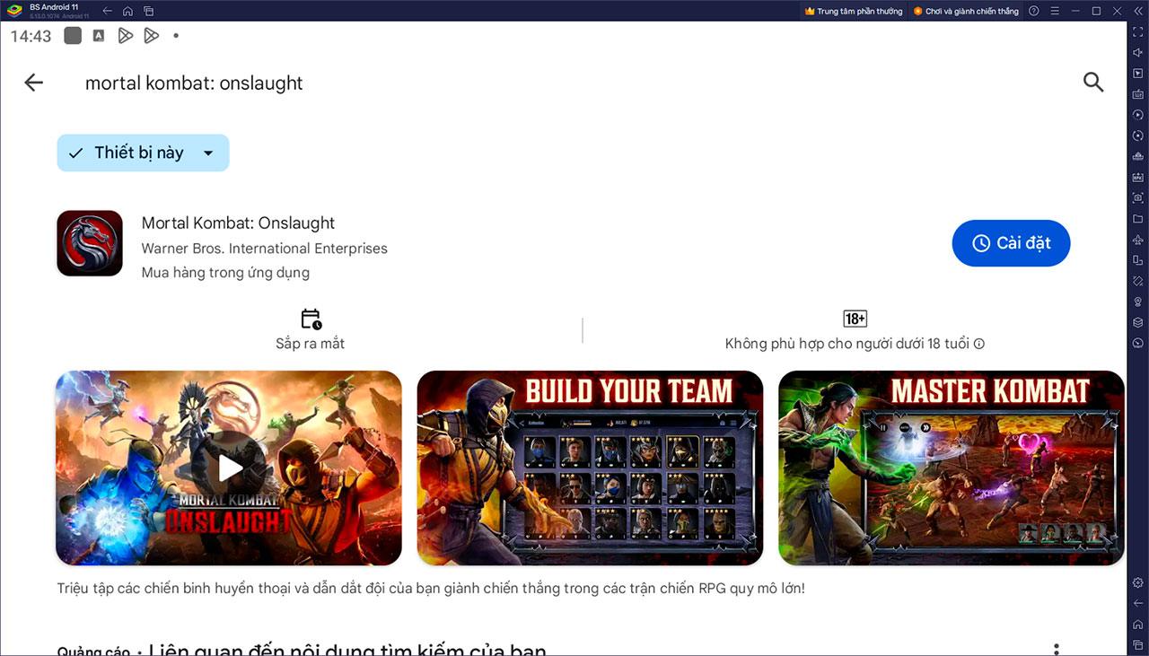Click the age rating info circle icon
Image resolution: width=1149 pixels, height=656 pixels.
coord(979,344)
